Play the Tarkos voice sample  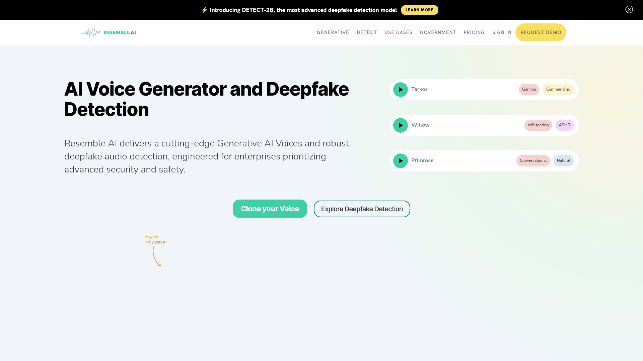click(400, 90)
